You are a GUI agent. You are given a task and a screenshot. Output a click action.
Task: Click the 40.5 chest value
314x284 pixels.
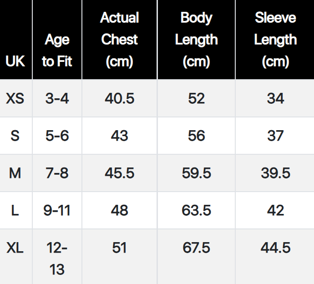point(119,98)
